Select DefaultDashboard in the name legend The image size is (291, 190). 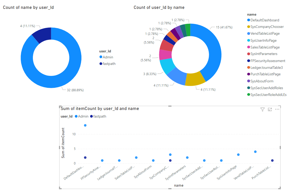[263, 20]
